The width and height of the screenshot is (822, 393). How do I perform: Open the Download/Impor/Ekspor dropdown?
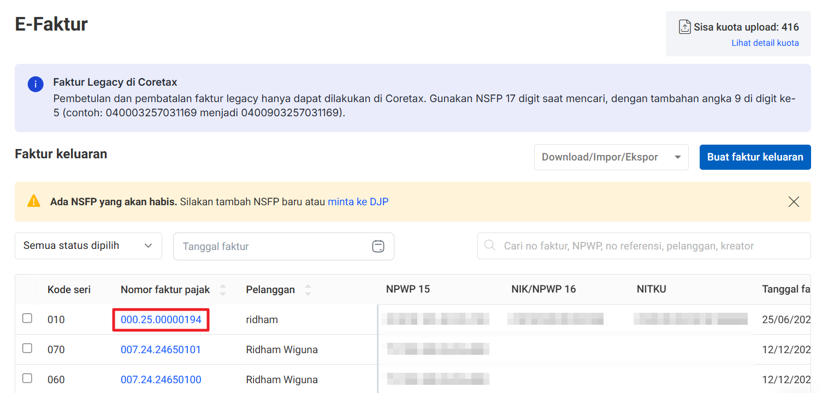(x=611, y=157)
